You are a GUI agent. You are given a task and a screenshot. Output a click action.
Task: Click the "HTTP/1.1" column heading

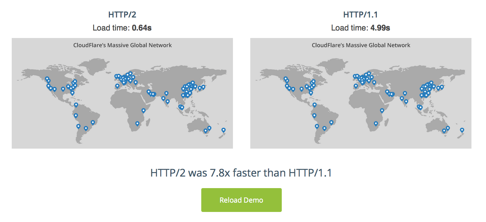(x=361, y=15)
